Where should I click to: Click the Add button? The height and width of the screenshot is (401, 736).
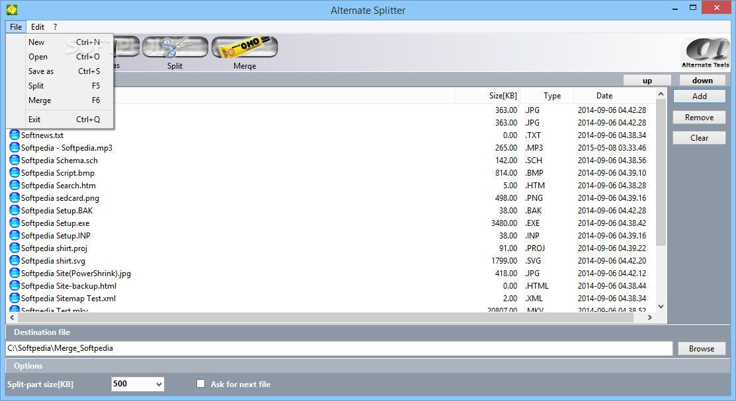coord(700,96)
